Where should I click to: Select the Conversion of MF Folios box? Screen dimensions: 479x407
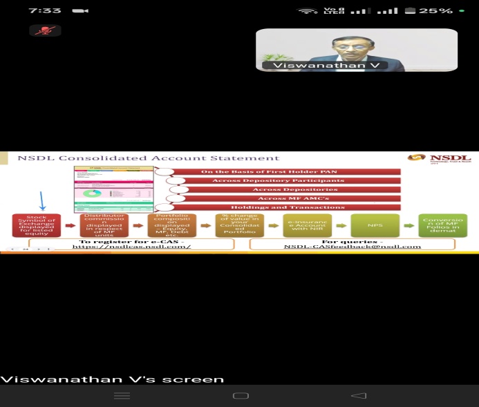[x=442, y=225]
